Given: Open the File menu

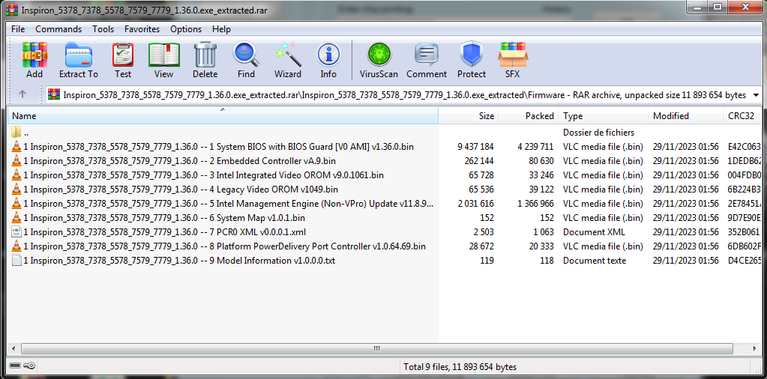Looking at the screenshot, I should 18,29.
